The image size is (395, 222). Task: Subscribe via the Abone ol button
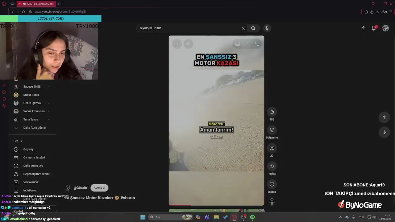[x=99, y=188]
